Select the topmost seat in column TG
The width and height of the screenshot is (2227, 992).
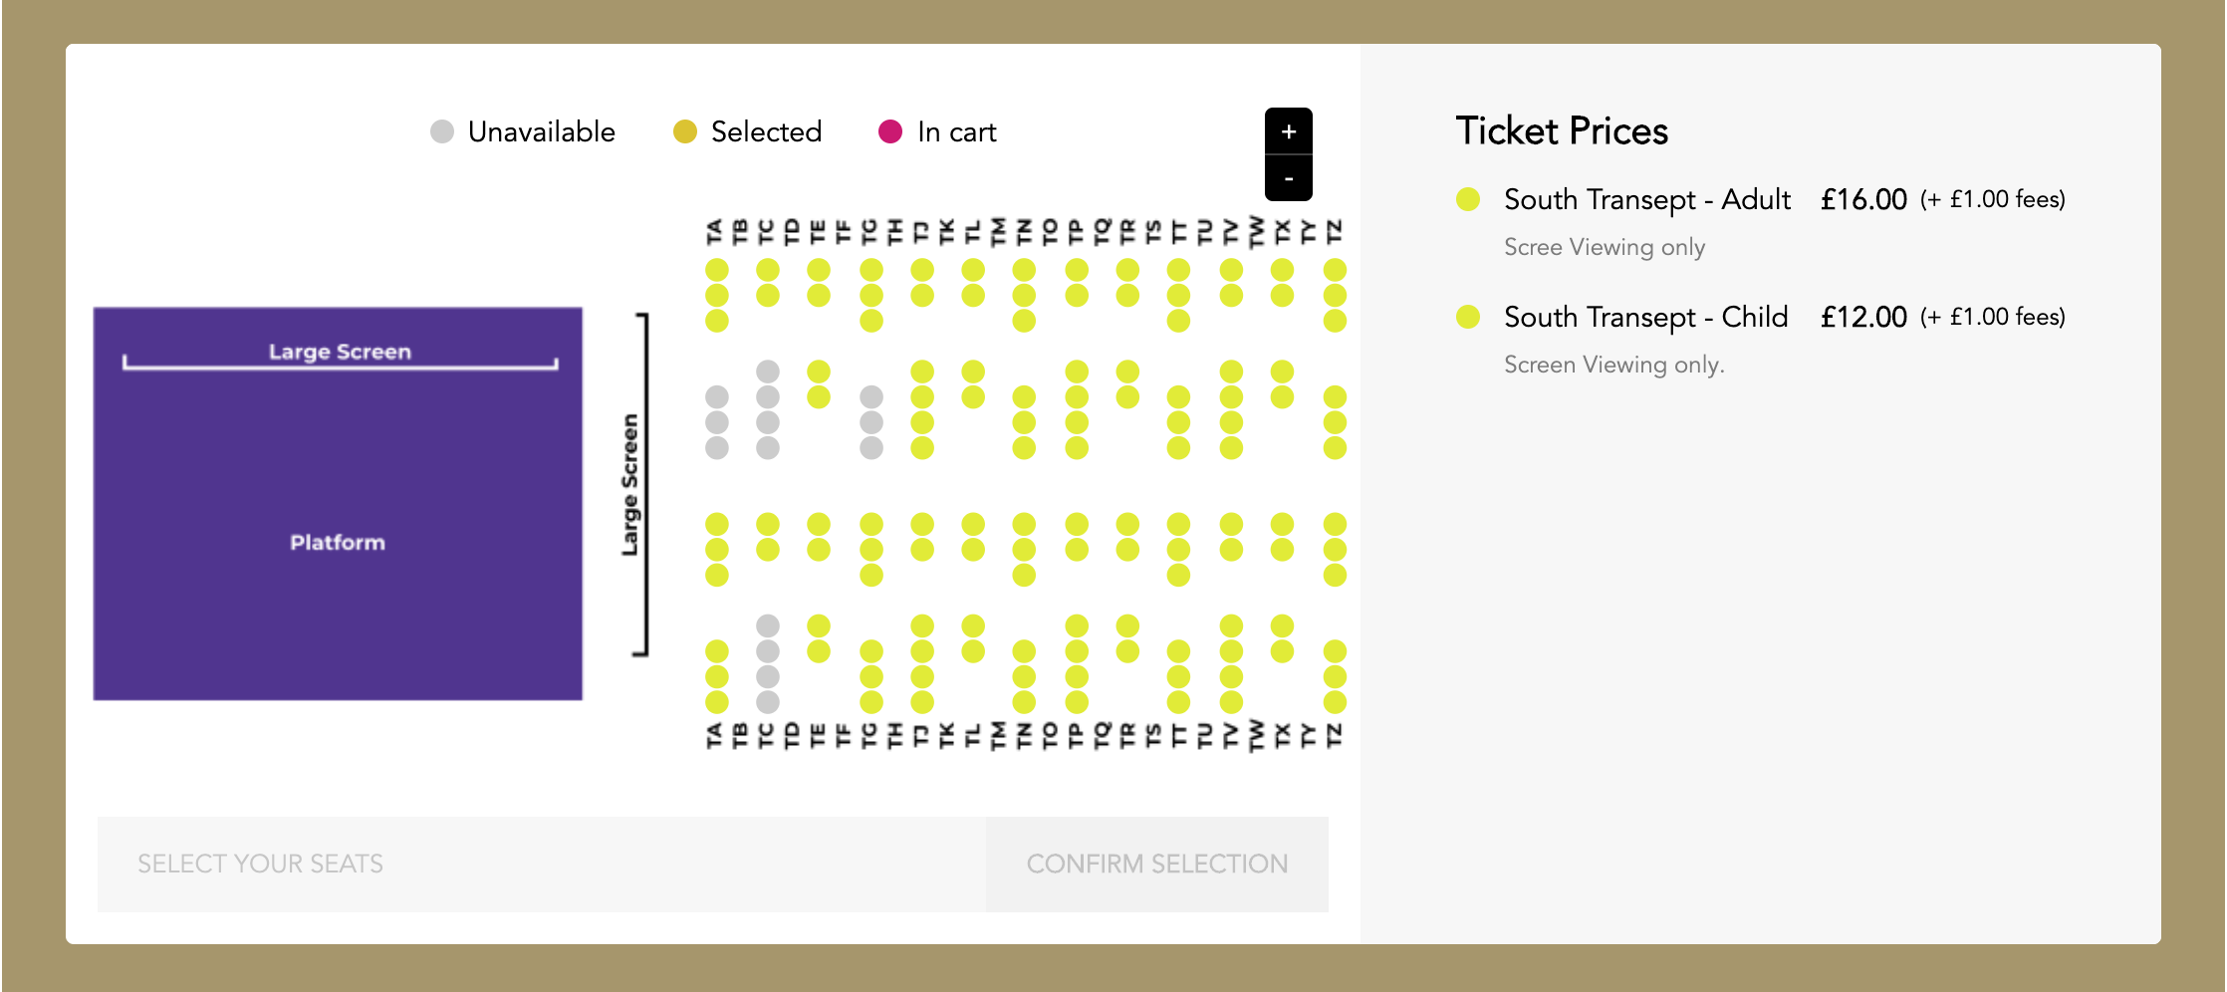click(x=871, y=270)
